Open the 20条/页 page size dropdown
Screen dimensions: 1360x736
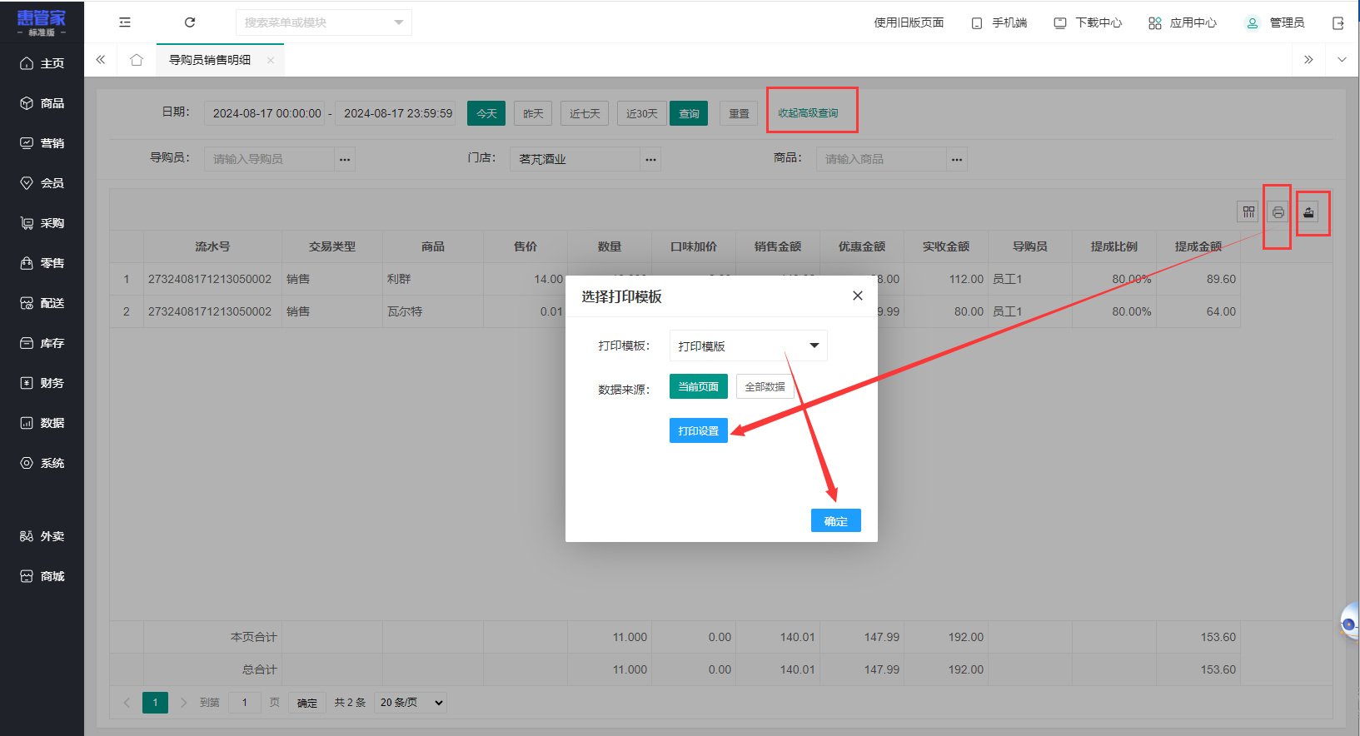pos(411,703)
